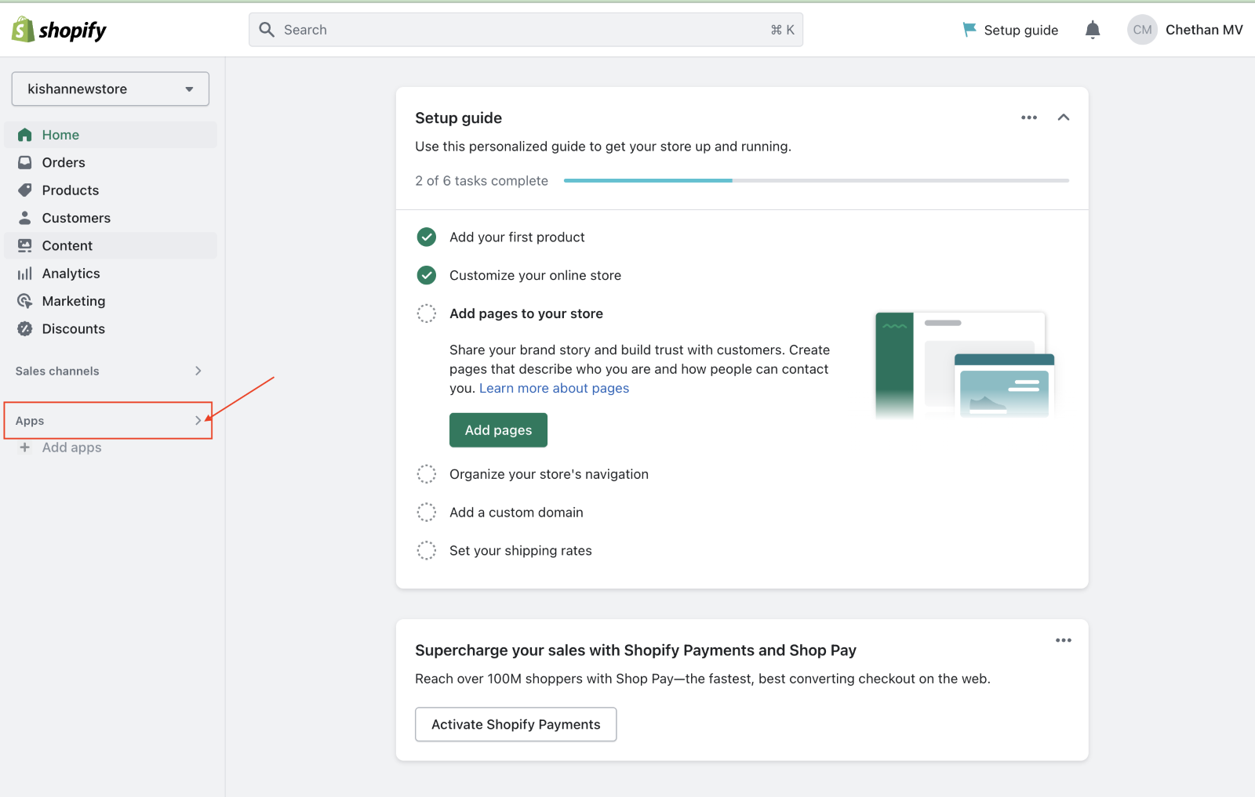Image resolution: width=1255 pixels, height=797 pixels.
Task: Select Add your first product task
Action: click(x=517, y=237)
